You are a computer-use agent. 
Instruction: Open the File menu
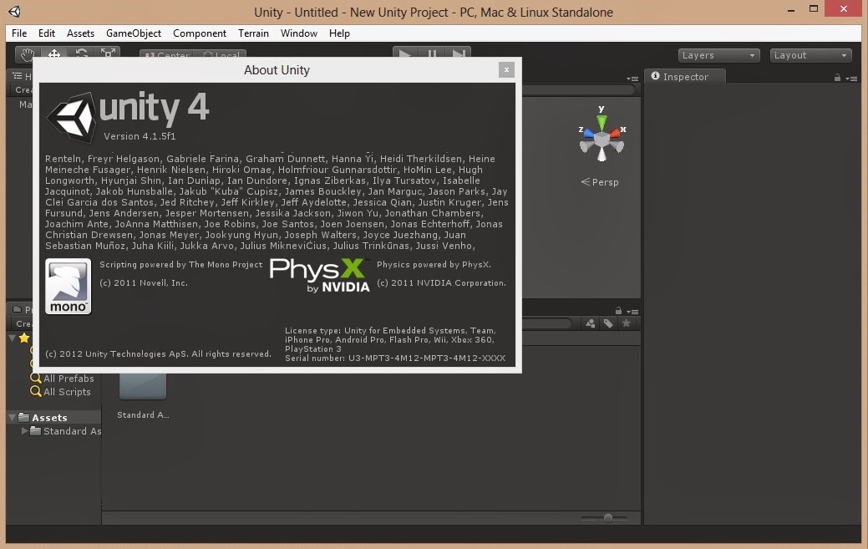(19, 33)
